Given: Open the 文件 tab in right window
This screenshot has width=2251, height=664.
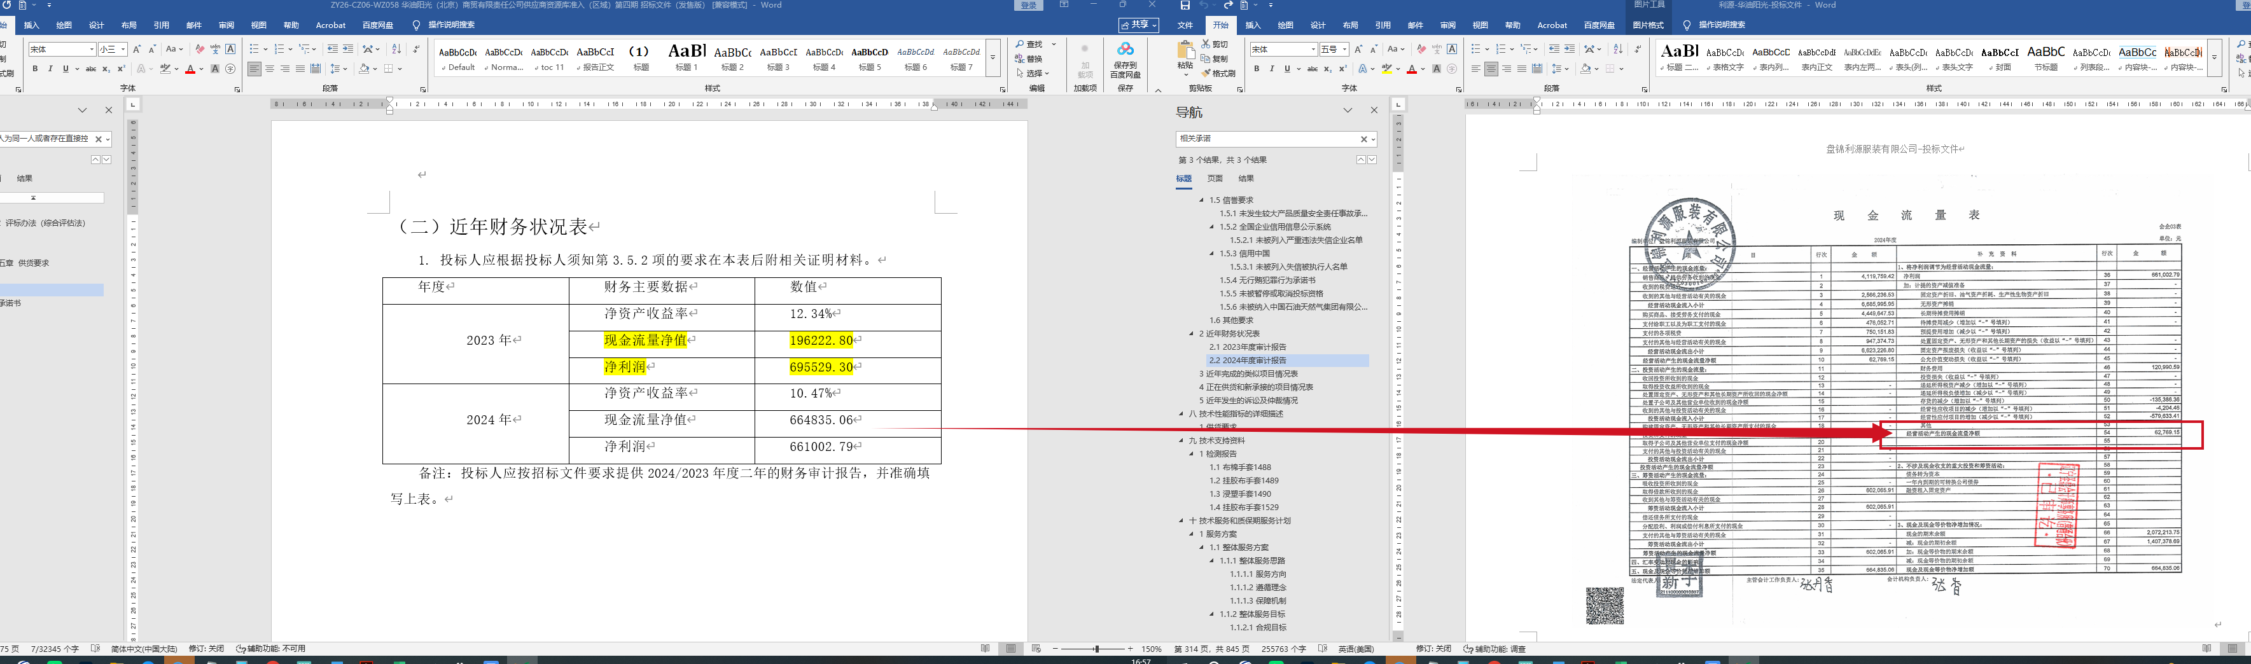Looking at the screenshot, I should (x=1185, y=25).
